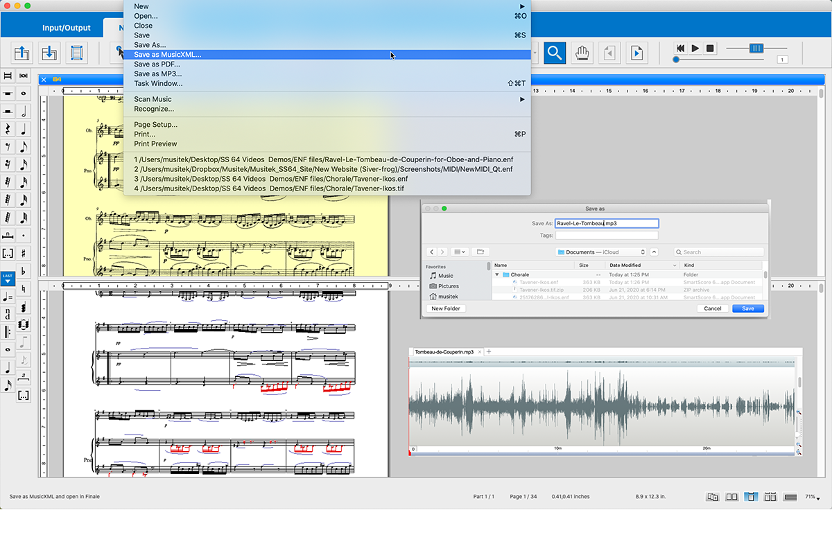Expand the Scan Music submenu

(327, 99)
